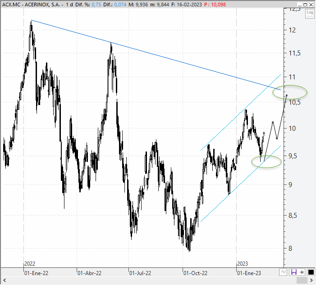This screenshot has width=316, height=285.
Task: Click the 8,5 price axis label
Action: click(293, 216)
